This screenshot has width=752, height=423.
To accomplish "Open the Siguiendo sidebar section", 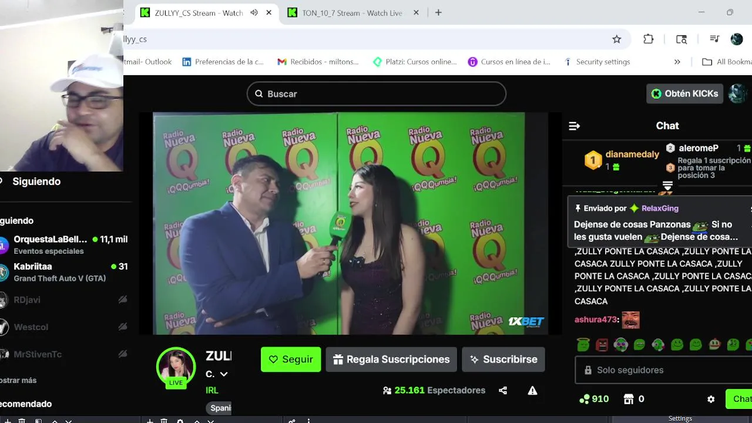I will pyautogui.click(x=36, y=182).
